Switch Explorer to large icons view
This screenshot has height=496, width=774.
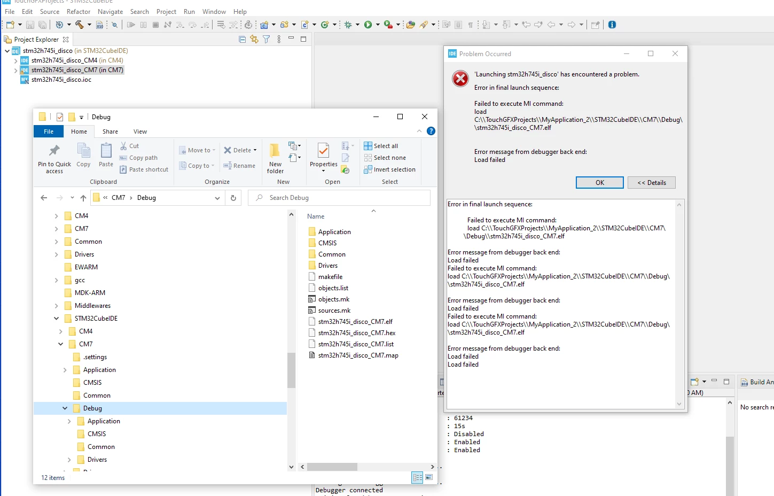pos(429,477)
